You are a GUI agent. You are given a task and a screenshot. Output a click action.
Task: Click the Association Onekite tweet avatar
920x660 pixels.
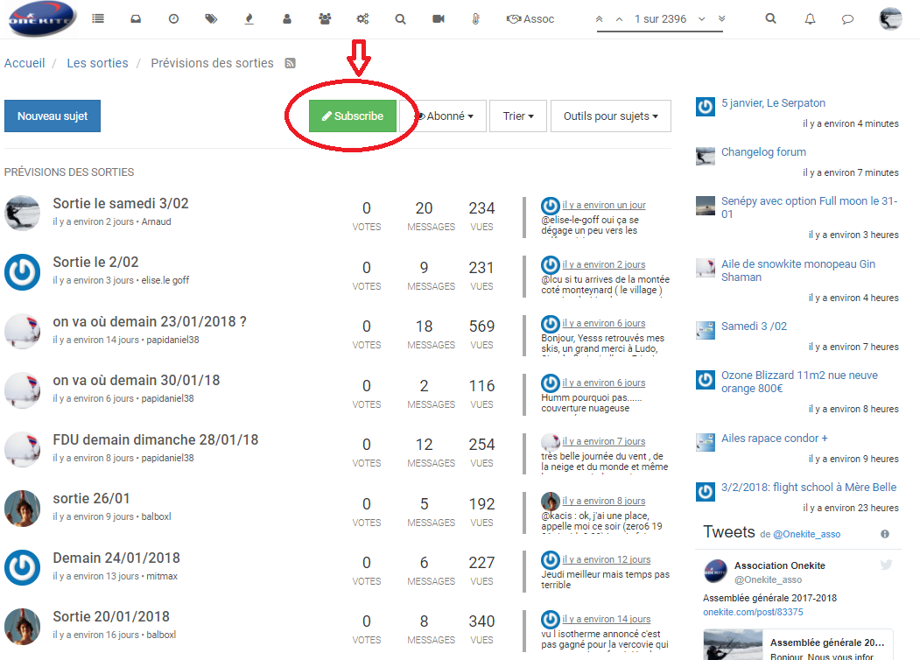715,572
